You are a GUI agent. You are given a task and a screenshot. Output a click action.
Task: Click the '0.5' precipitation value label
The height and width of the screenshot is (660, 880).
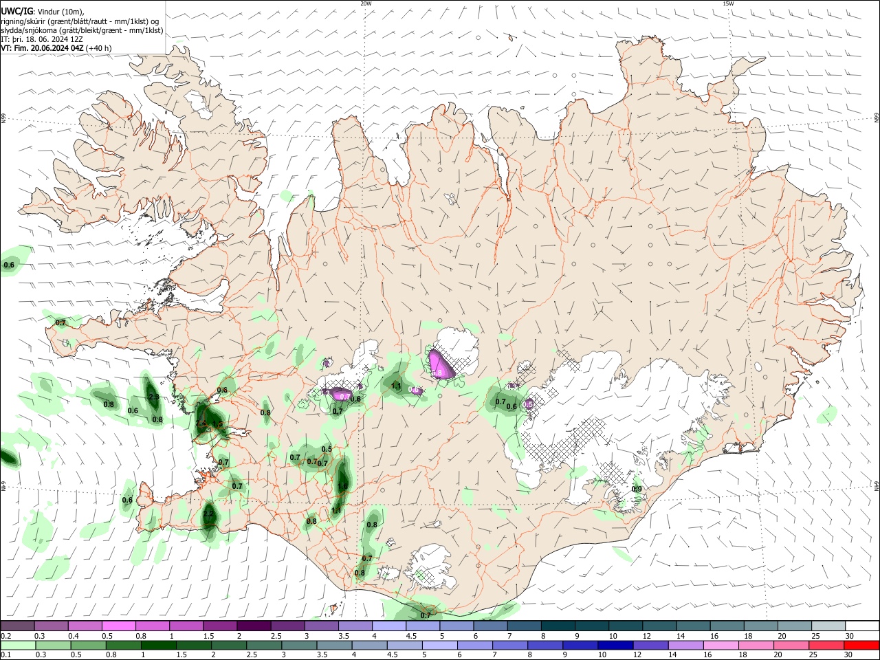pyautogui.click(x=327, y=450)
